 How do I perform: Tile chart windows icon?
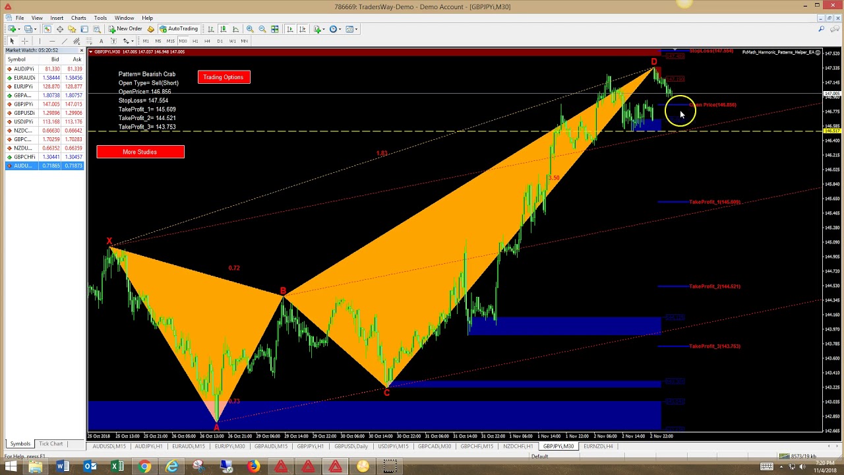(274, 29)
